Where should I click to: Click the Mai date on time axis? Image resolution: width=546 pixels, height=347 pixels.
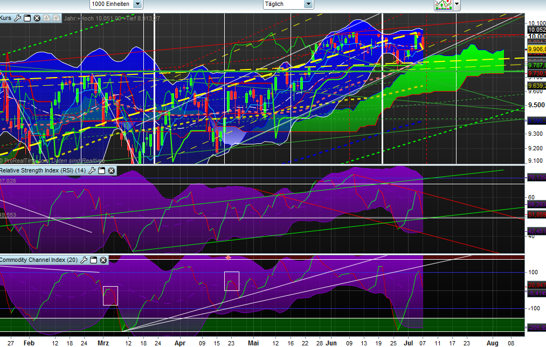[x=253, y=343]
